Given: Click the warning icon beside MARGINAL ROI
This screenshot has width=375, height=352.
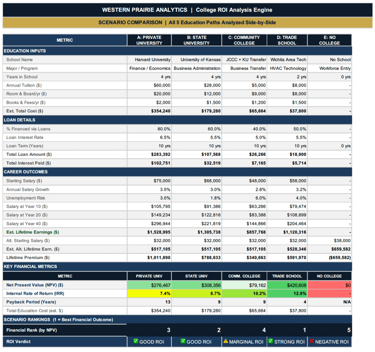Looking at the screenshot, I should coord(226,342).
